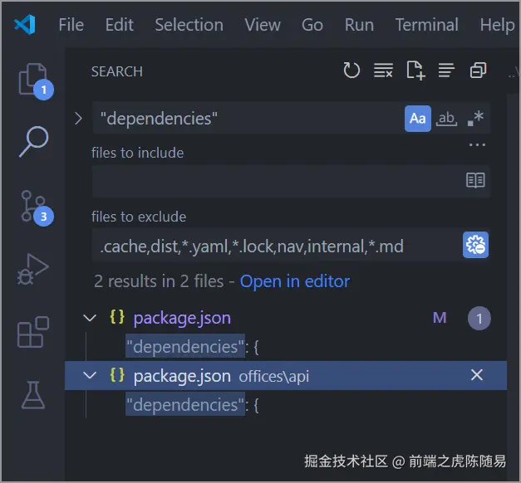Collapse all search results icon
Image resolution: width=521 pixels, height=483 pixels.
[x=478, y=71]
